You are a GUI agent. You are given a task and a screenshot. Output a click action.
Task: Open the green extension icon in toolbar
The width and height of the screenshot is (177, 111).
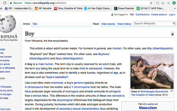pos(174,3)
